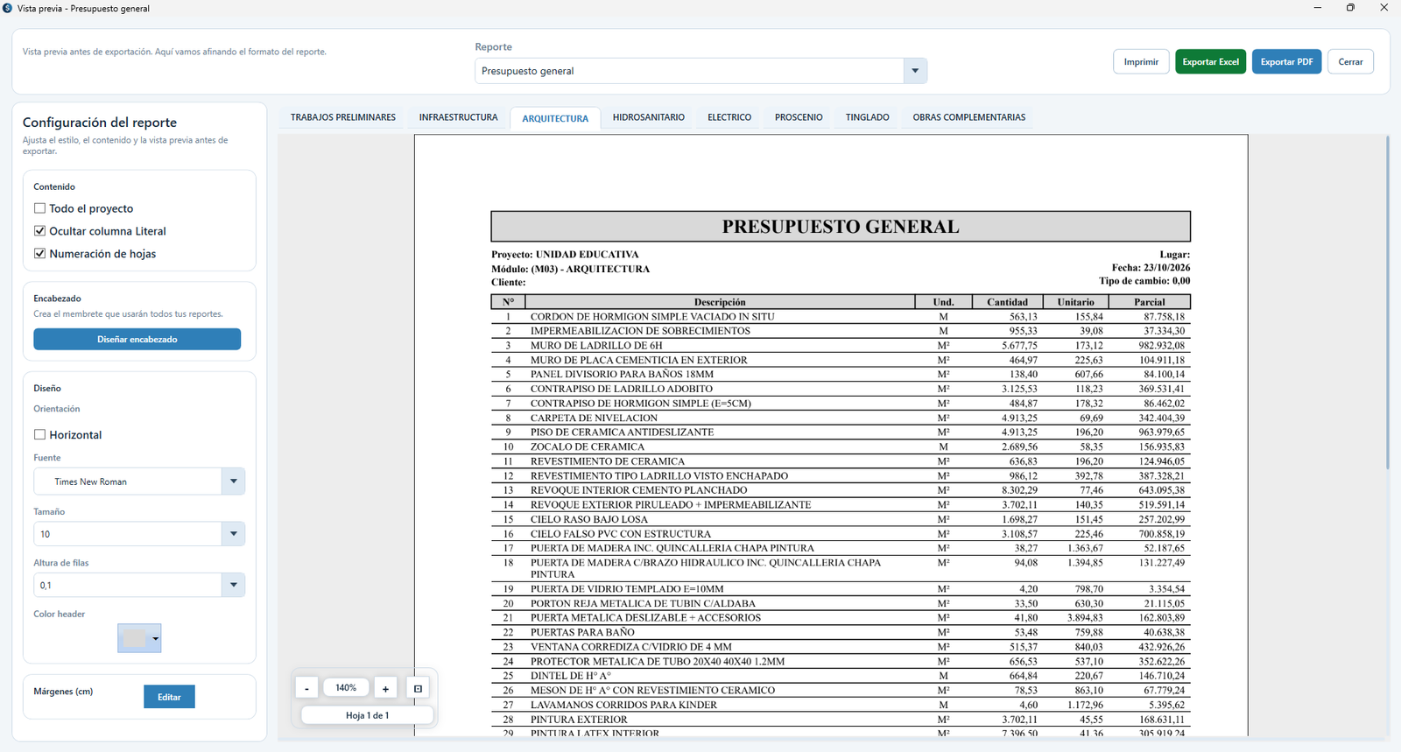Click the Imprimir button

pyautogui.click(x=1141, y=62)
